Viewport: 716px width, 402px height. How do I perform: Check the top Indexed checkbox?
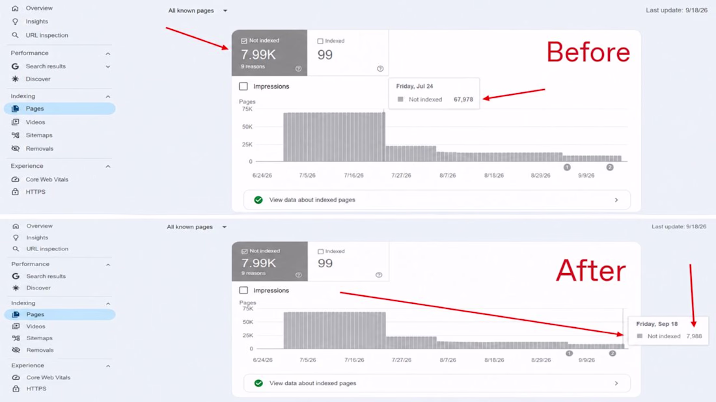coord(320,41)
